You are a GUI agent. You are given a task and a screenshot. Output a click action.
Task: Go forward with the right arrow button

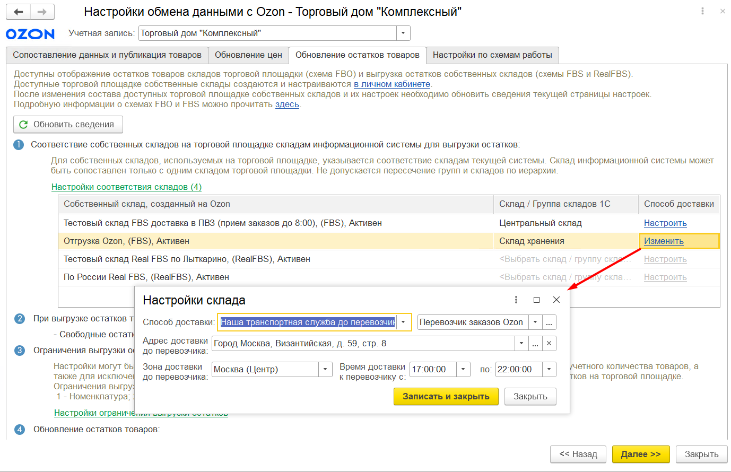tap(42, 12)
